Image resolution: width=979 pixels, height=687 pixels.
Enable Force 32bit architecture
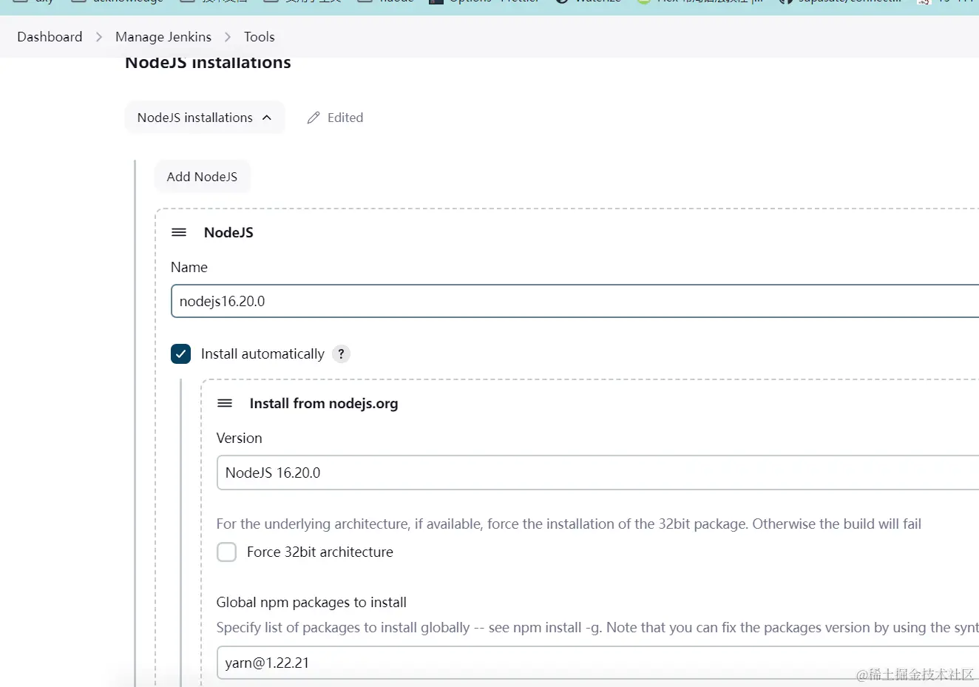pyautogui.click(x=226, y=552)
